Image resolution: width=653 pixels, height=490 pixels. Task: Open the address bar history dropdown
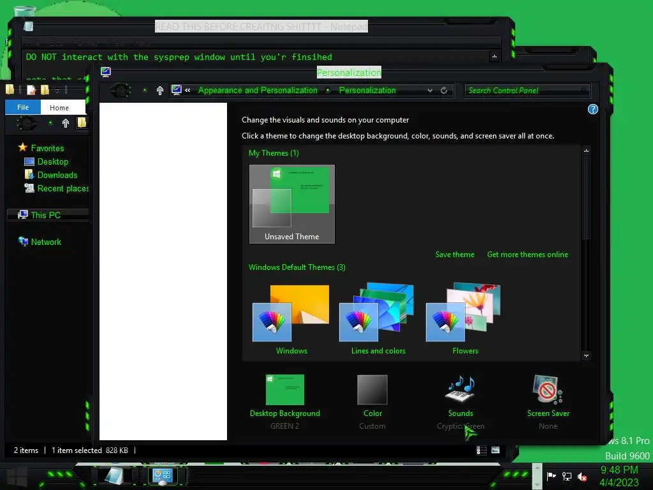[x=430, y=91]
